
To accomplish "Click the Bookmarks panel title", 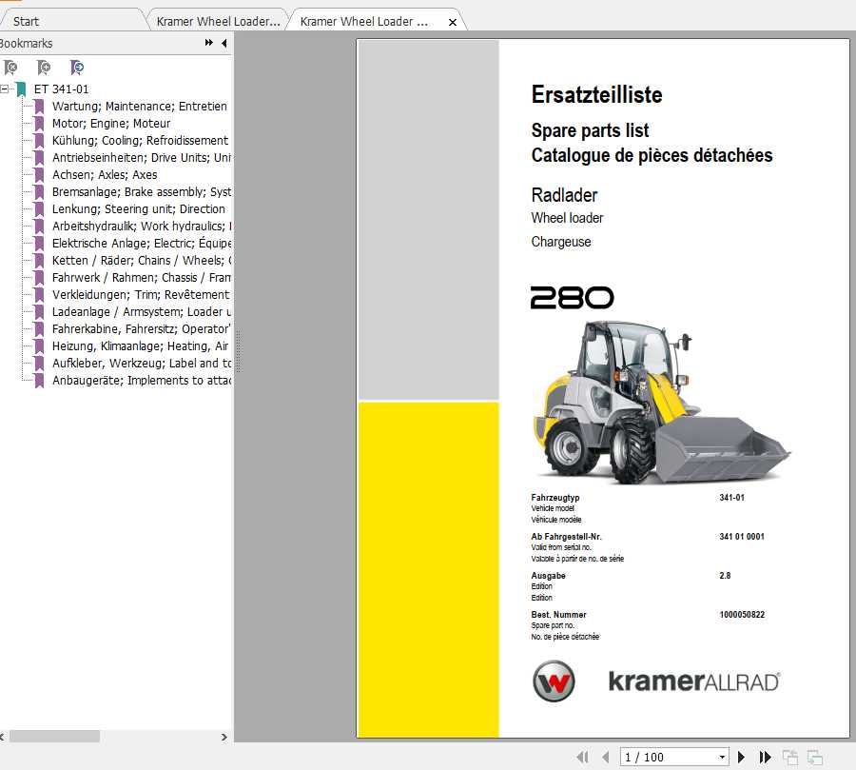I will click(27, 43).
